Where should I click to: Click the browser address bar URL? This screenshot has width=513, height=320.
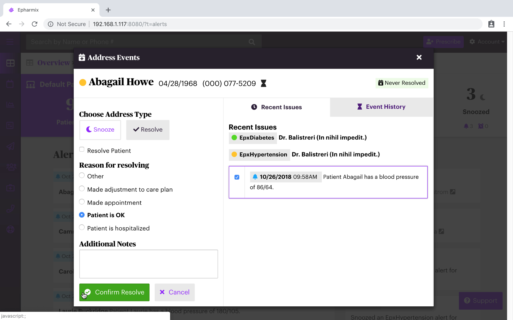pos(130,24)
